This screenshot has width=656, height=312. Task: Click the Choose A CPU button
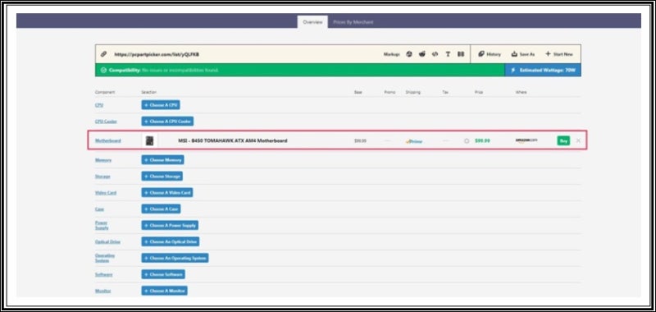pos(161,105)
